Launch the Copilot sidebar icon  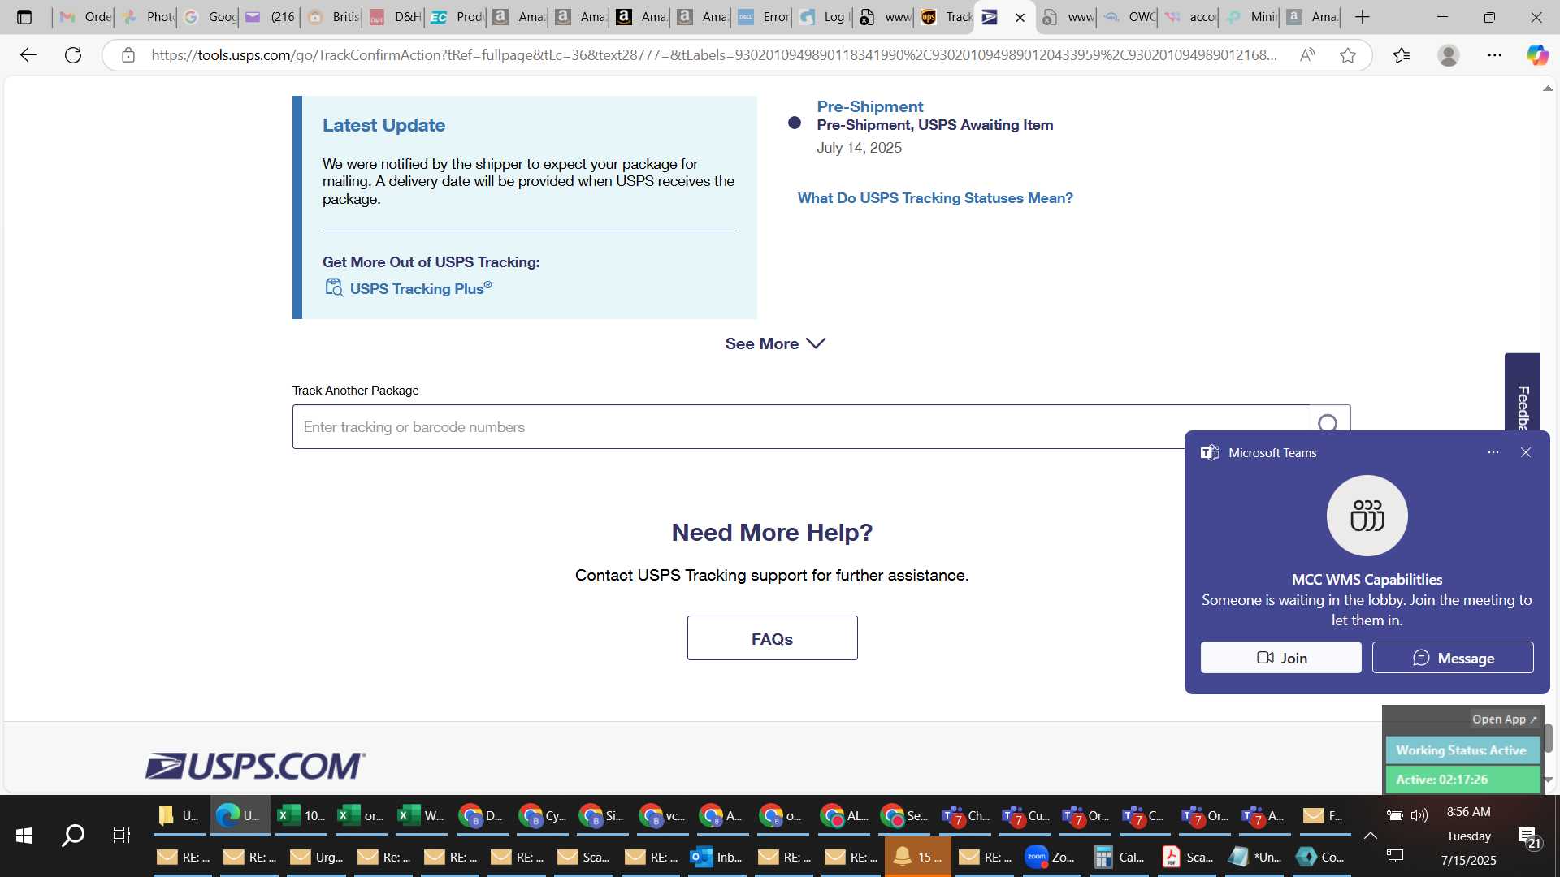click(x=1537, y=55)
